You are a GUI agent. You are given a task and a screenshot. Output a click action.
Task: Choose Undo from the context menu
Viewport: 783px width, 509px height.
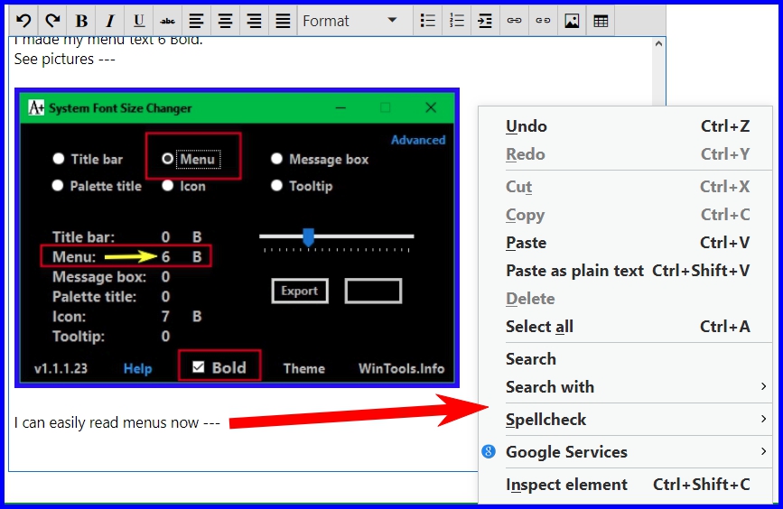pos(625,126)
